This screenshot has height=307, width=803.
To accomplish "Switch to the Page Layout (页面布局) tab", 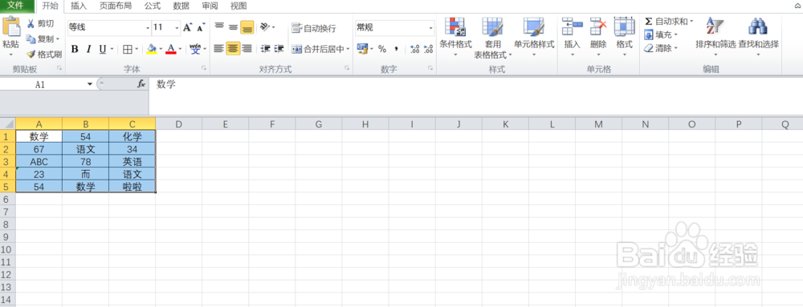I will (115, 6).
